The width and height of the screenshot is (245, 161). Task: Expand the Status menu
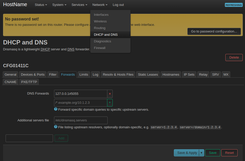pyautogui.click(x=41, y=5)
